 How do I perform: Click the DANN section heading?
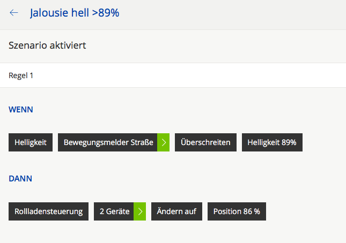pyautogui.click(x=20, y=178)
